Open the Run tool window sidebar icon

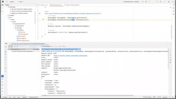(2, 76)
